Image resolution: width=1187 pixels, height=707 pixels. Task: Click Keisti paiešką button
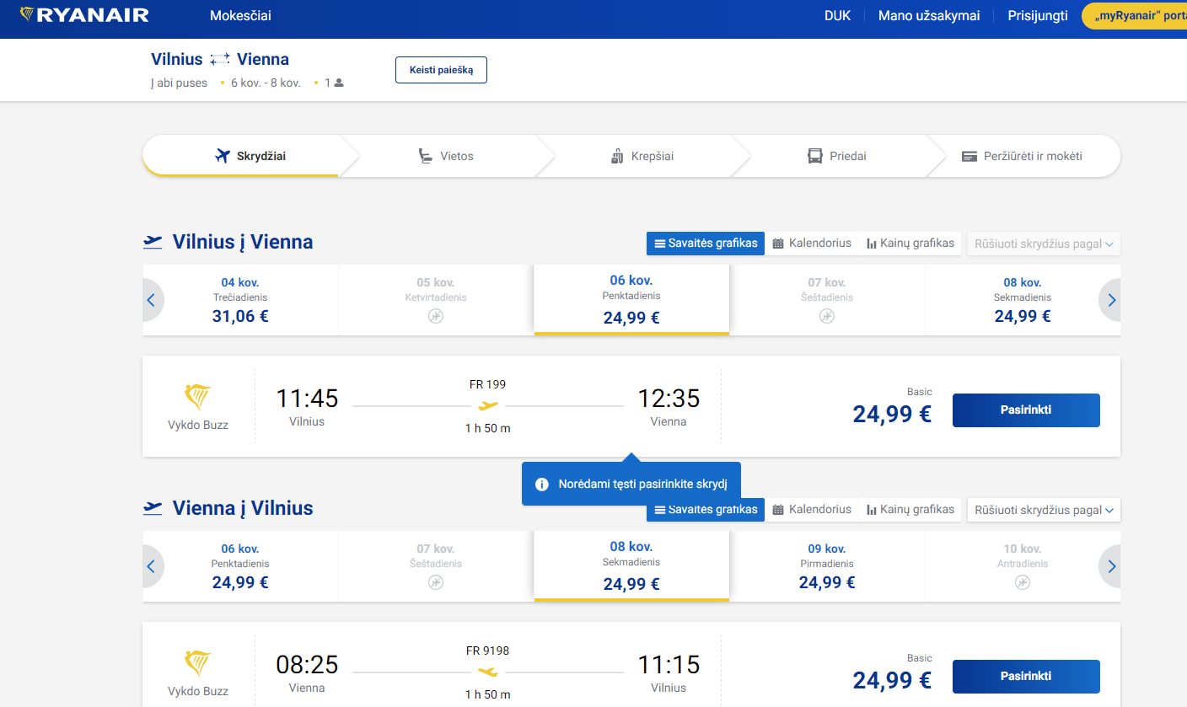coord(441,70)
